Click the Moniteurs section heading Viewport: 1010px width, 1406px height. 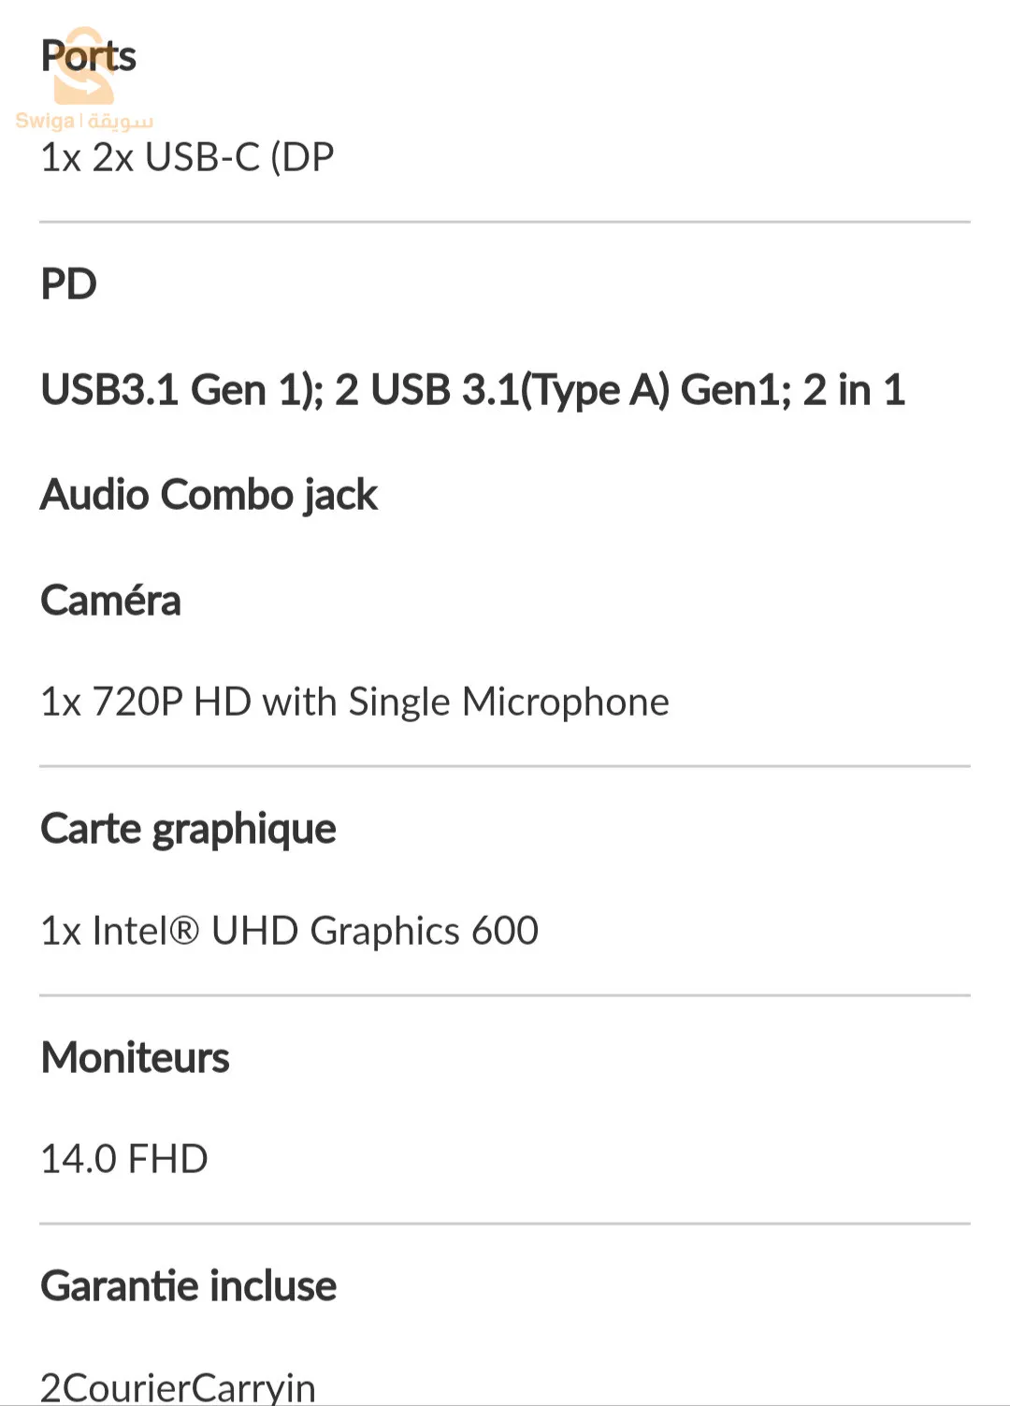point(135,1057)
